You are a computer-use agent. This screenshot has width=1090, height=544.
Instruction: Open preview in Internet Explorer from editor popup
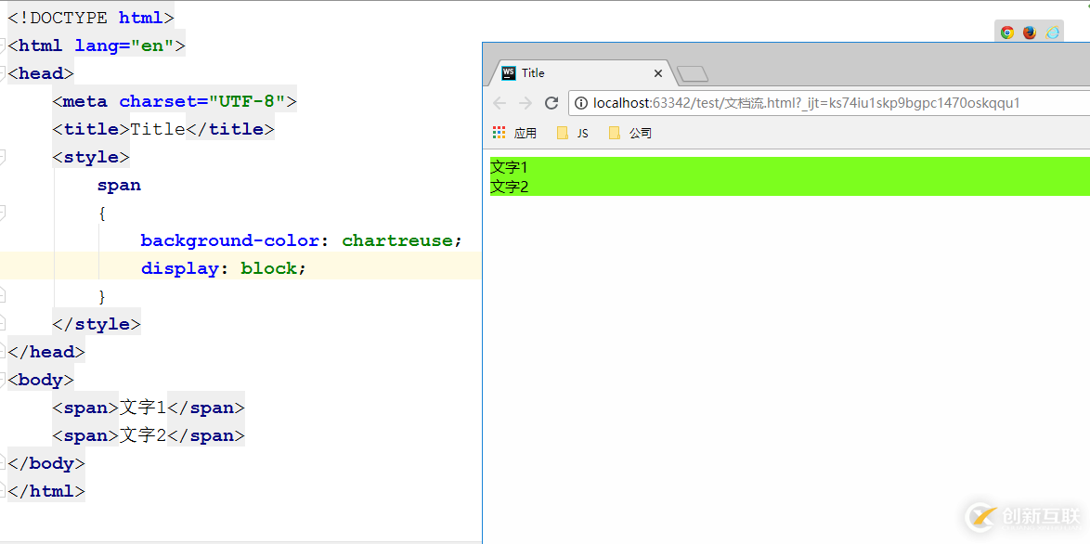1053,32
